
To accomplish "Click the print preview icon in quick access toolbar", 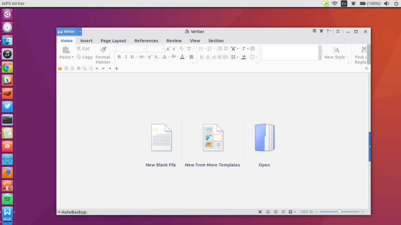I will click(x=91, y=68).
